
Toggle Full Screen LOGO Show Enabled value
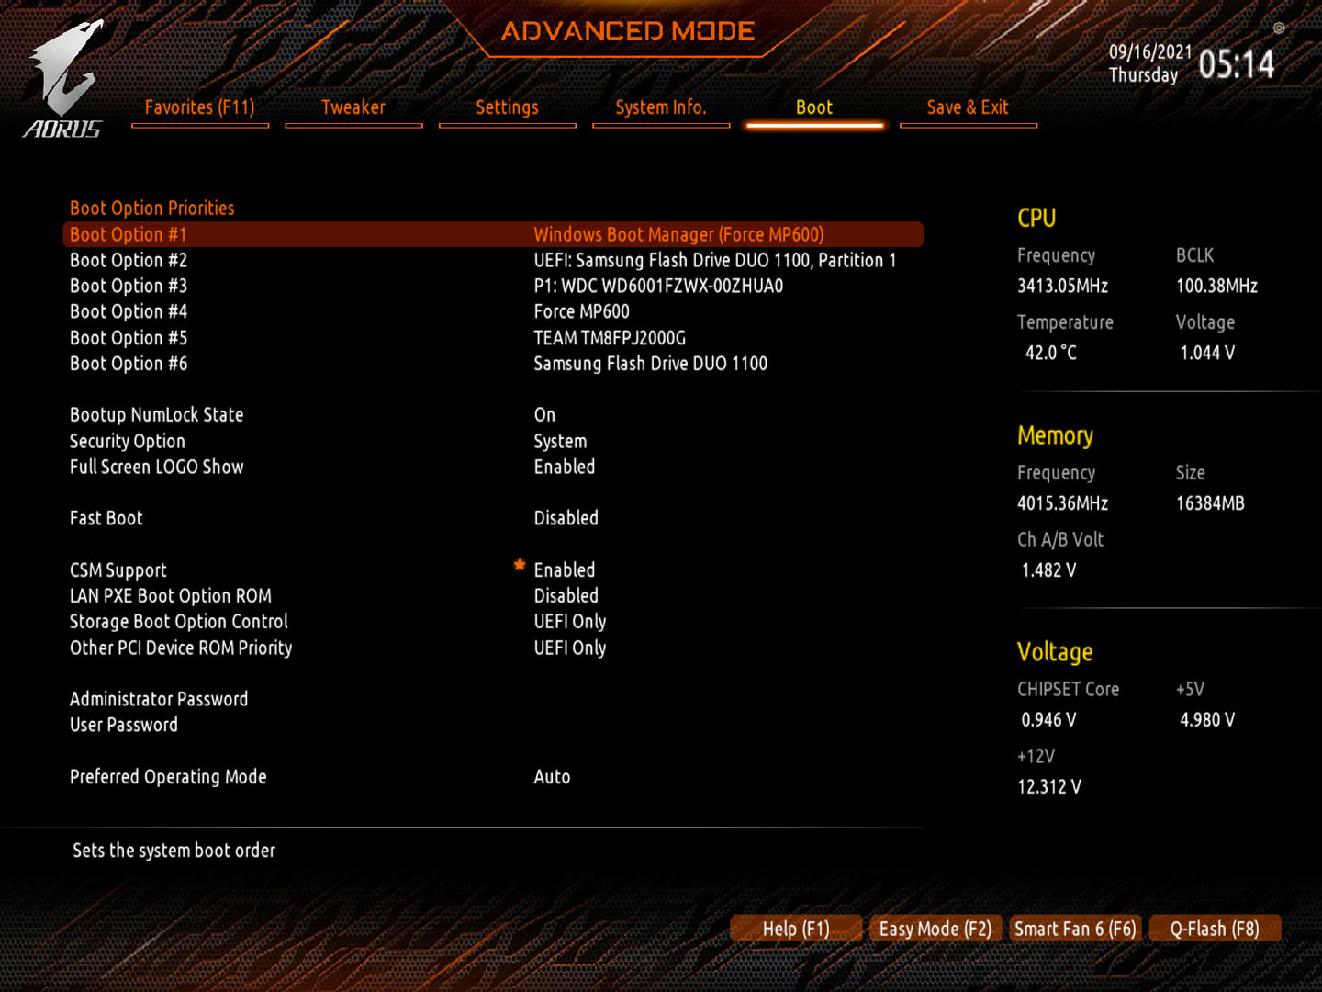tap(565, 467)
